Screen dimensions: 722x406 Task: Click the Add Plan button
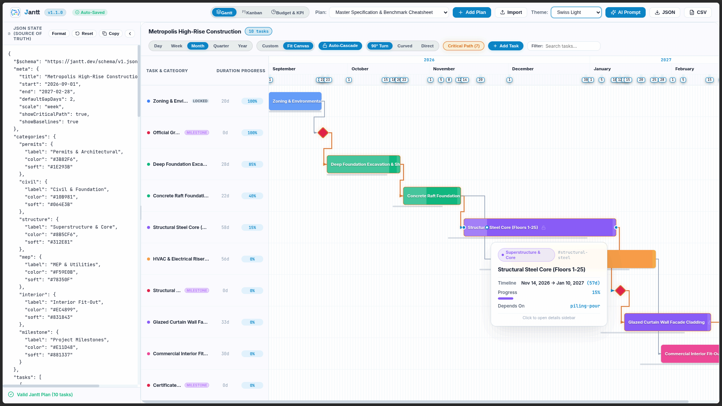pos(472,12)
